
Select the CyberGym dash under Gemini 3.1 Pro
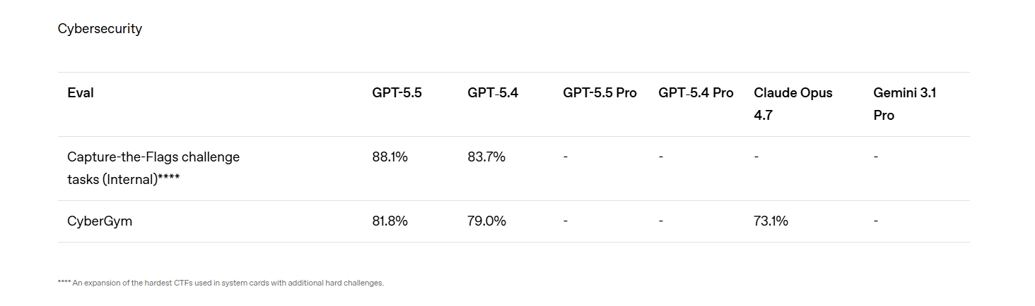click(876, 221)
